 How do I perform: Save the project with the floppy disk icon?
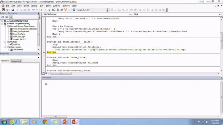(13, 10)
